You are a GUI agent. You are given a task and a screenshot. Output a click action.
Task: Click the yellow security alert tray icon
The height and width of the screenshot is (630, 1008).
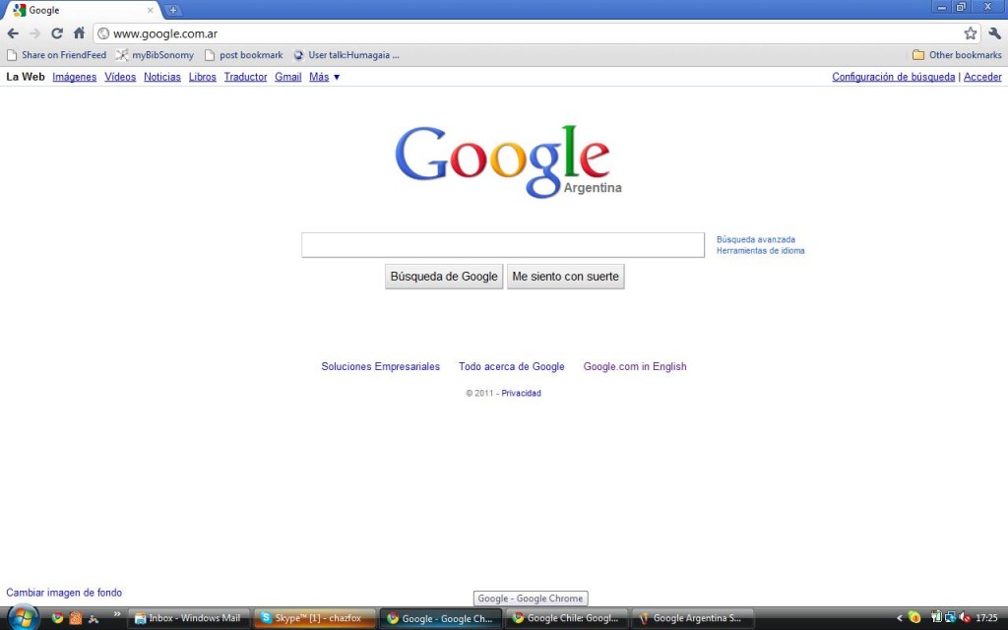click(x=914, y=618)
